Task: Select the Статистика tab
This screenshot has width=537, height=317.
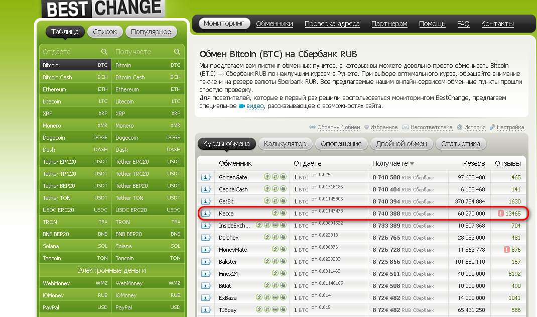Action: pos(461,144)
